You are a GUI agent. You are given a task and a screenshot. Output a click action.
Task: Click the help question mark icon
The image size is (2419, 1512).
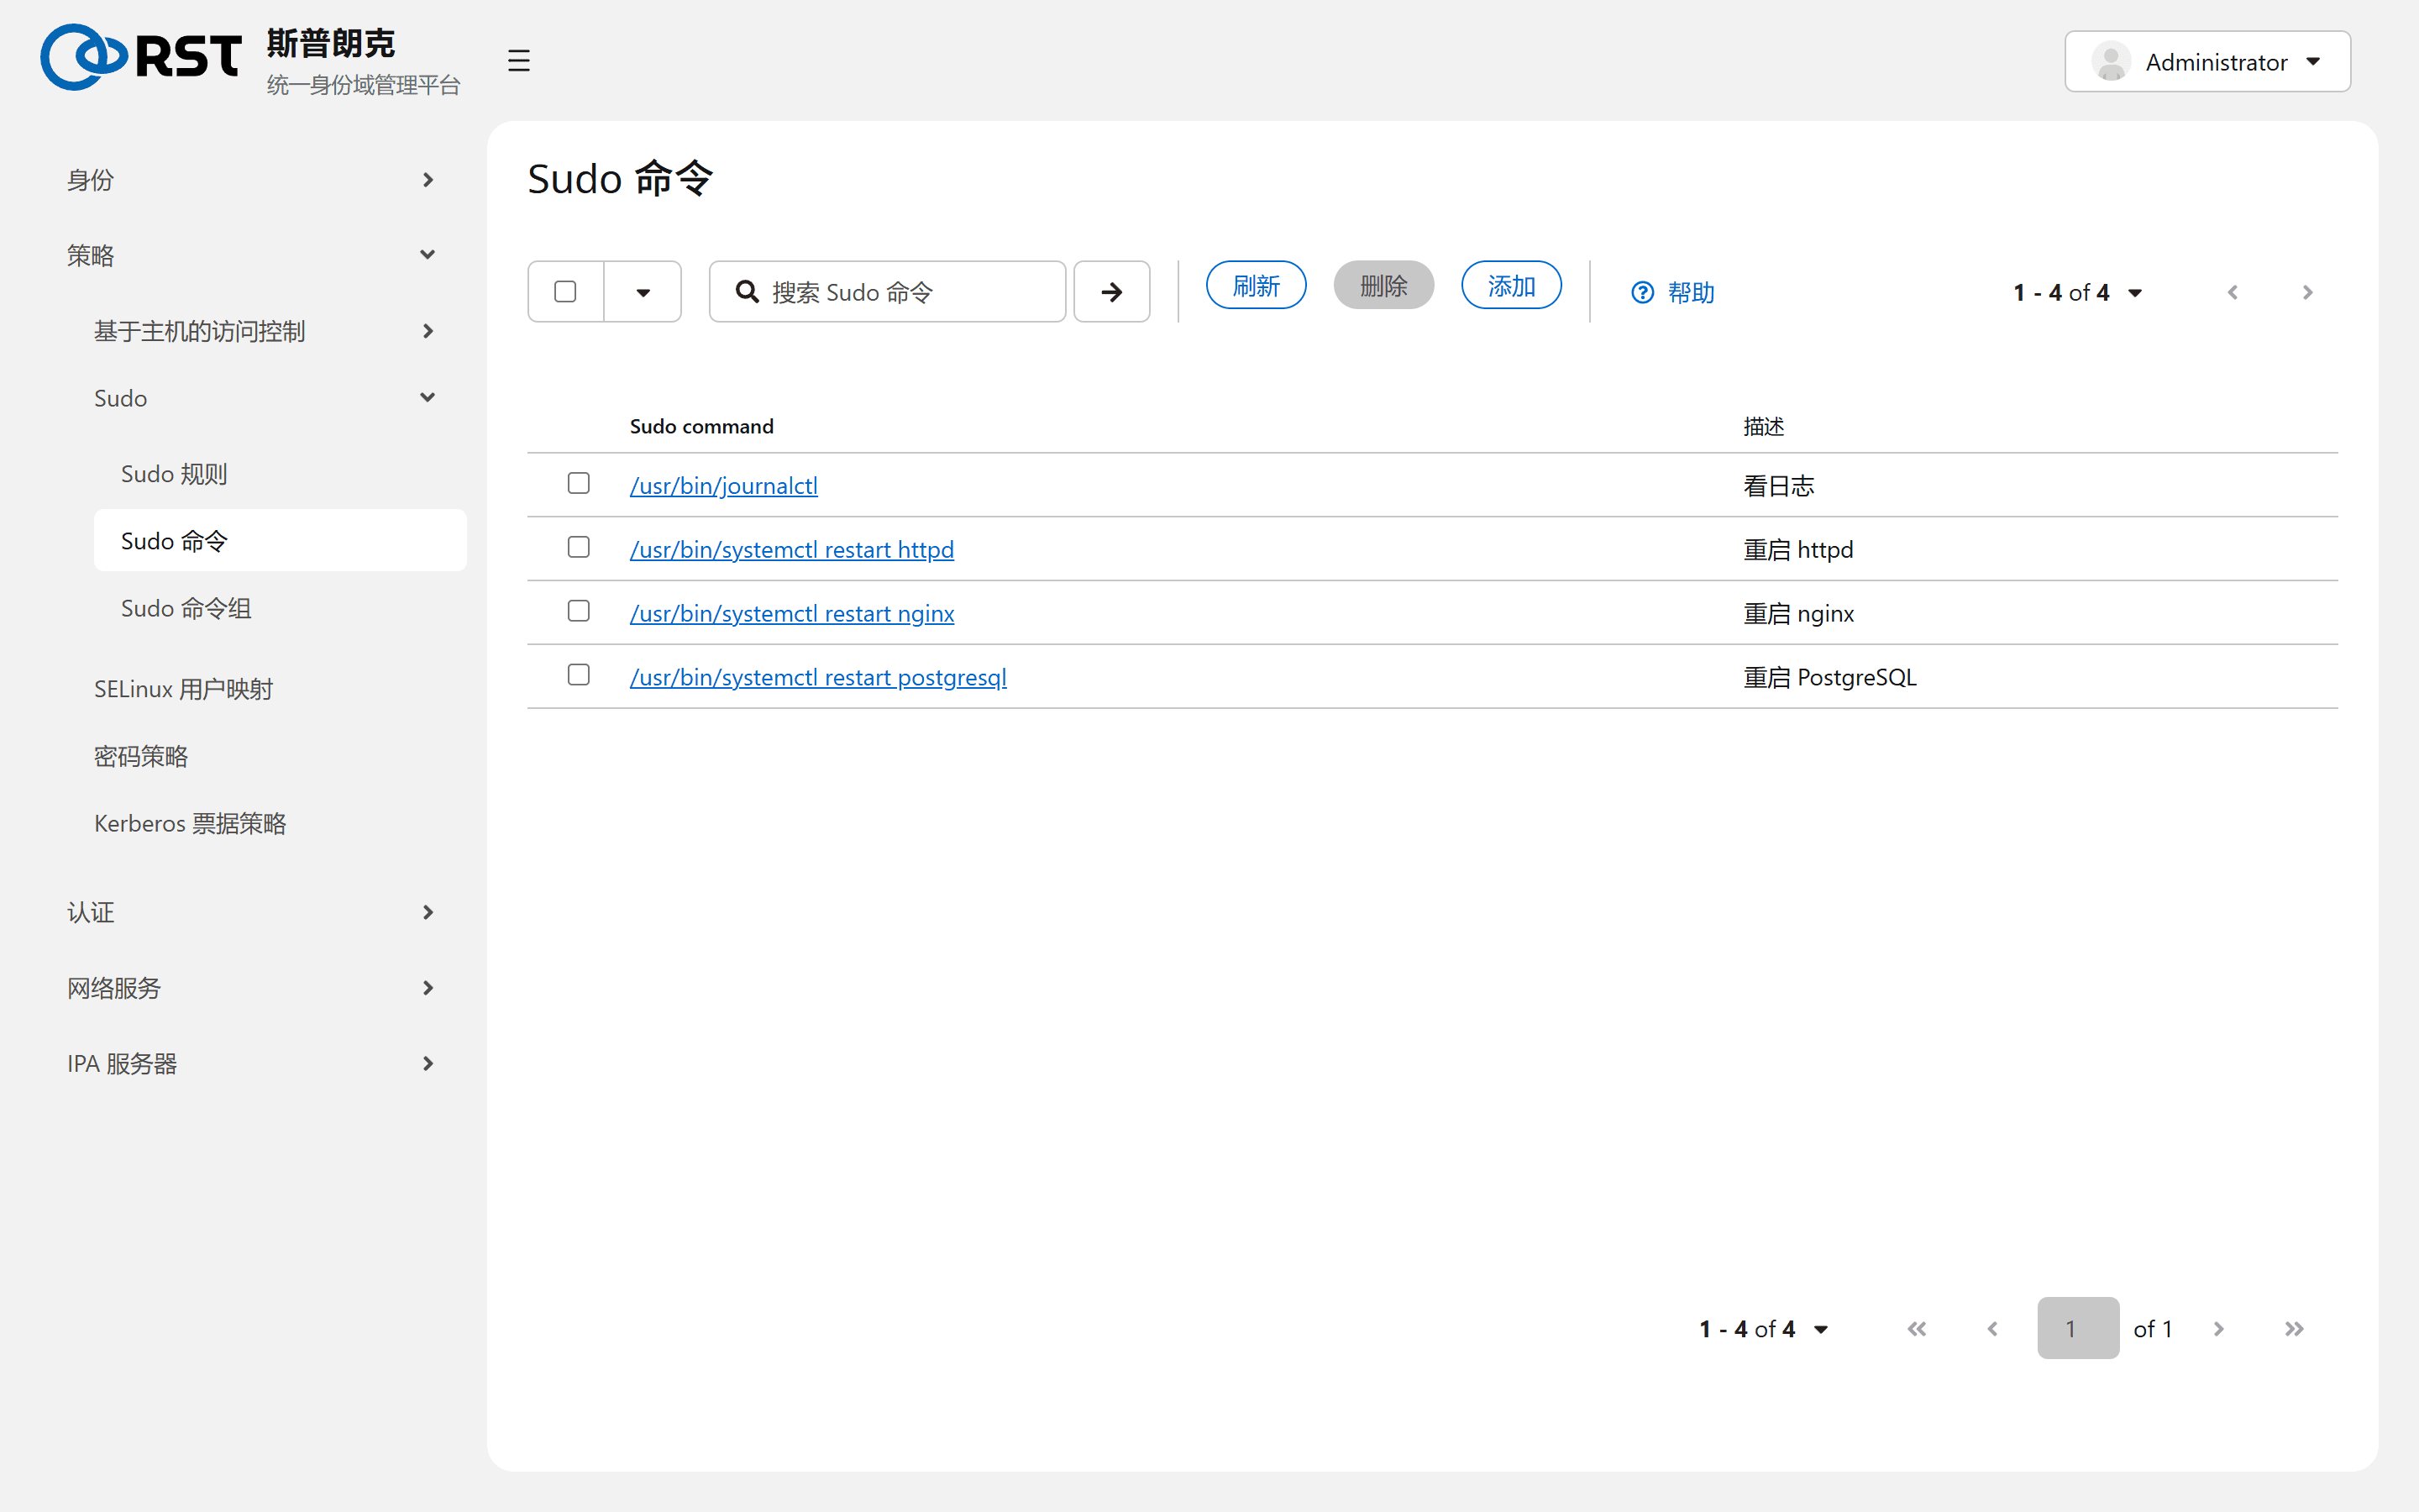pyautogui.click(x=1642, y=292)
